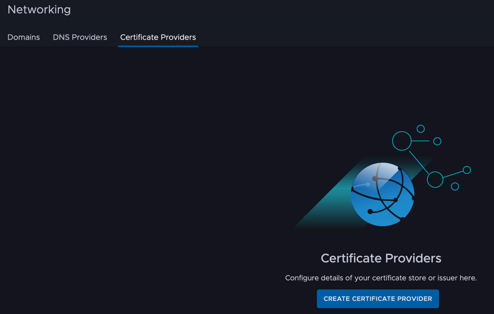Click the certificate store or issuer description text
Screen dimensions: 494x314
381,278
